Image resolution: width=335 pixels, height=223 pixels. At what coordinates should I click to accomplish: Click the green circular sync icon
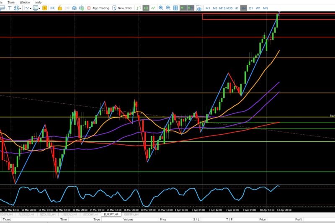tap(81, 8)
